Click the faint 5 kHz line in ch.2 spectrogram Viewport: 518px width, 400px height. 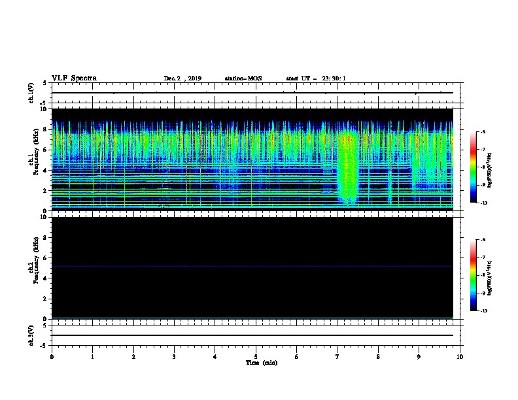click(252, 266)
